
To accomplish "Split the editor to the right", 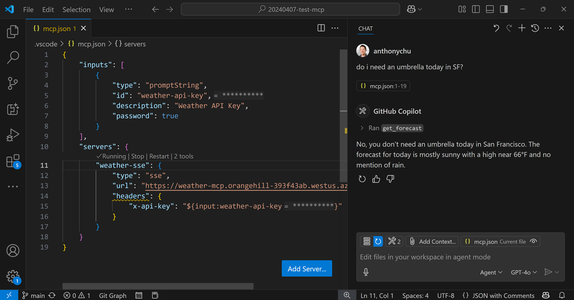I will point(321,28).
